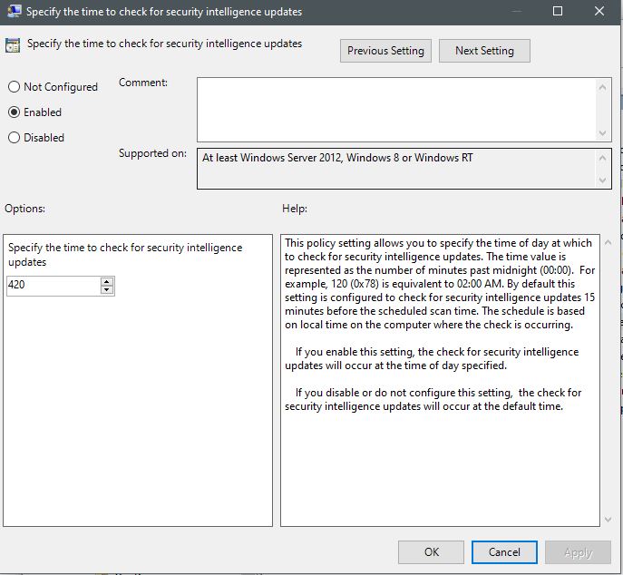Click the Help text starting 'This policy setting allows'
Viewport: 623px width, 575px height.
[x=440, y=284]
